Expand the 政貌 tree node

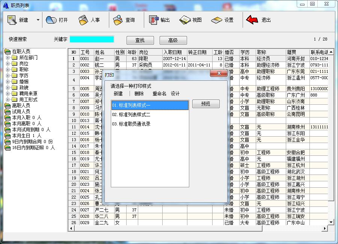point(8,88)
